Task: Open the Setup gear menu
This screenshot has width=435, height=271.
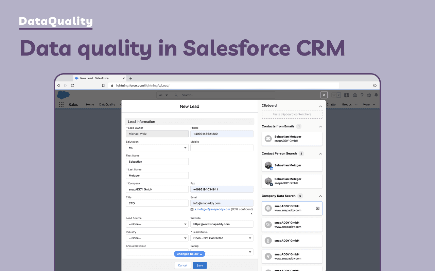Action: tap(369, 95)
